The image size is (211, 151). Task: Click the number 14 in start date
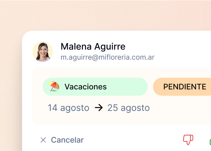(53, 108)
